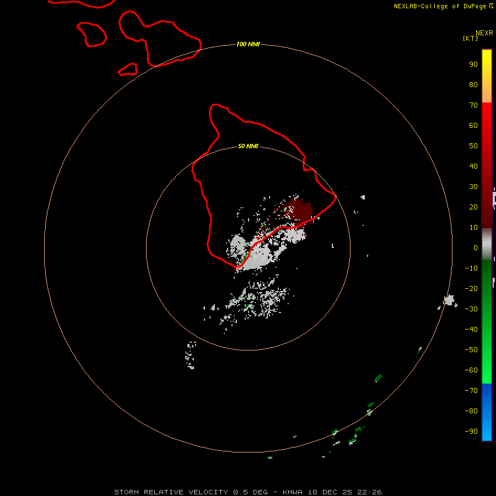
Task: Click the 90 knot label on color scale
Action: pyautogui.click(x=473, y=64)
